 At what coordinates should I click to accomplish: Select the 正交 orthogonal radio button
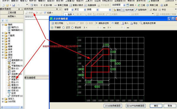click(63, 28)
